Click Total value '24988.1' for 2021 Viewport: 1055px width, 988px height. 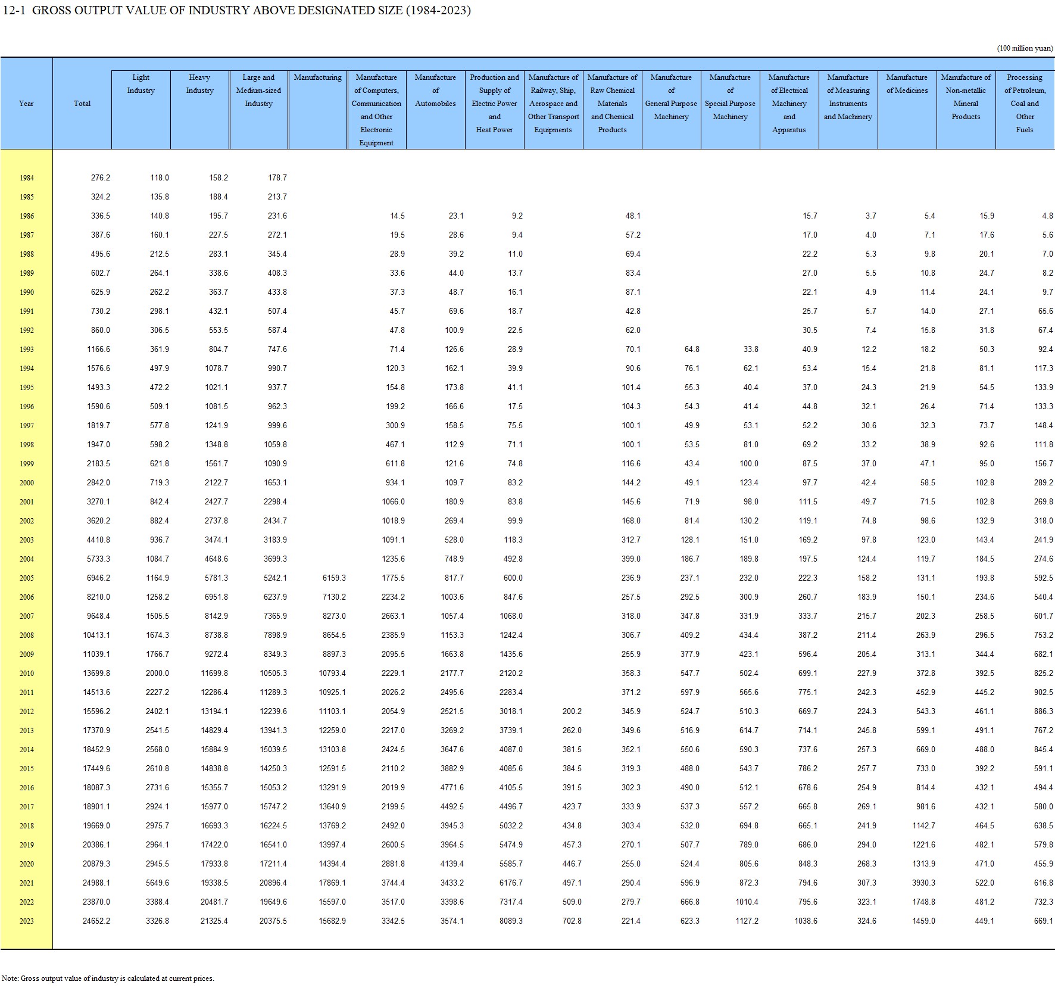[96, 883]
